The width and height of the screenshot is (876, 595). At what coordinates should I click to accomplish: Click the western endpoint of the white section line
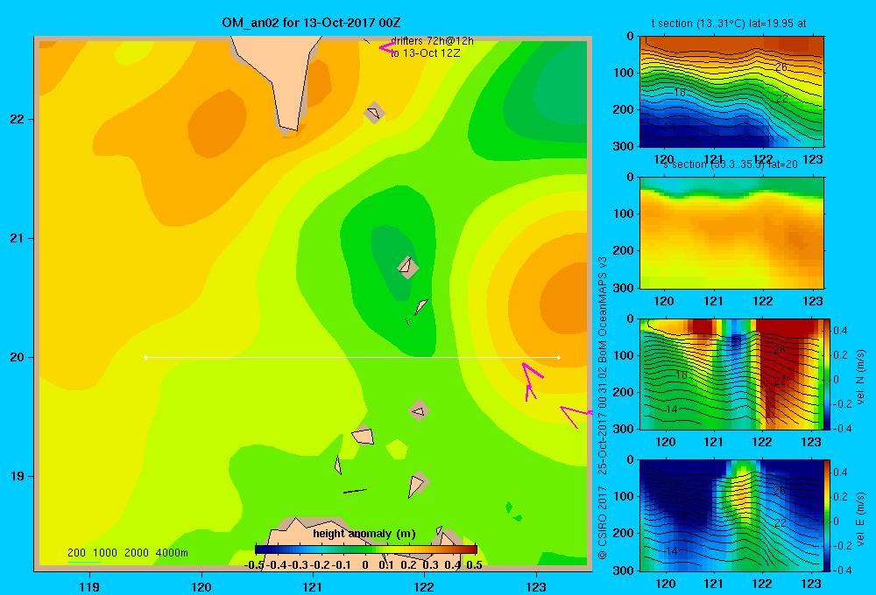tap(145, 357)
